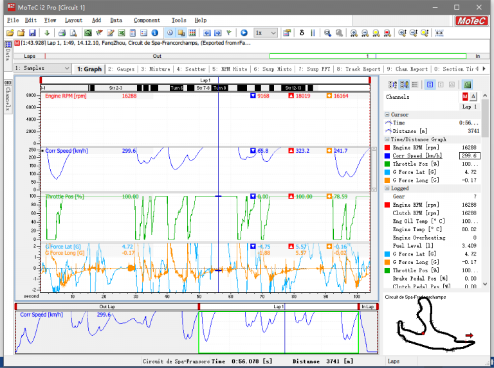Image resolution: width=494 pixels, height=368 pixels.
Task: Toggle time mode clock icon
Action: click(170, 33)
